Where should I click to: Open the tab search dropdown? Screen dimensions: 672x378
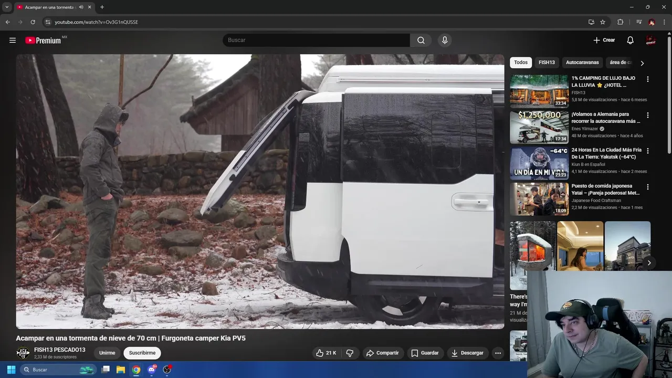(x=7, y=7)
